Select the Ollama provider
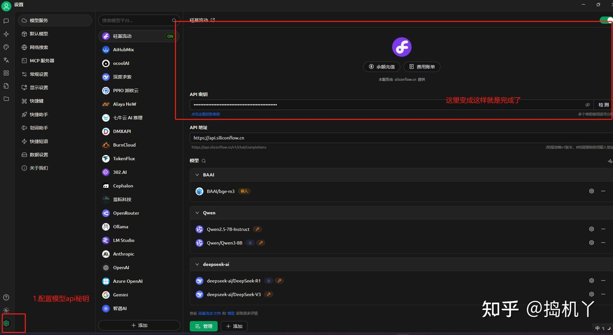Image resolution: width=613 pixels, height=335 pixels. (139, 227)
